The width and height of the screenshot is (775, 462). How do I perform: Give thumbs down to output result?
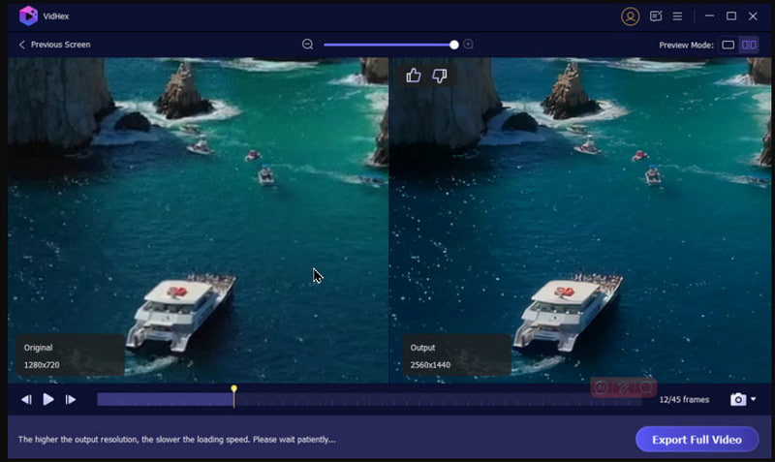pyautogui.click(x=439, y=76)
